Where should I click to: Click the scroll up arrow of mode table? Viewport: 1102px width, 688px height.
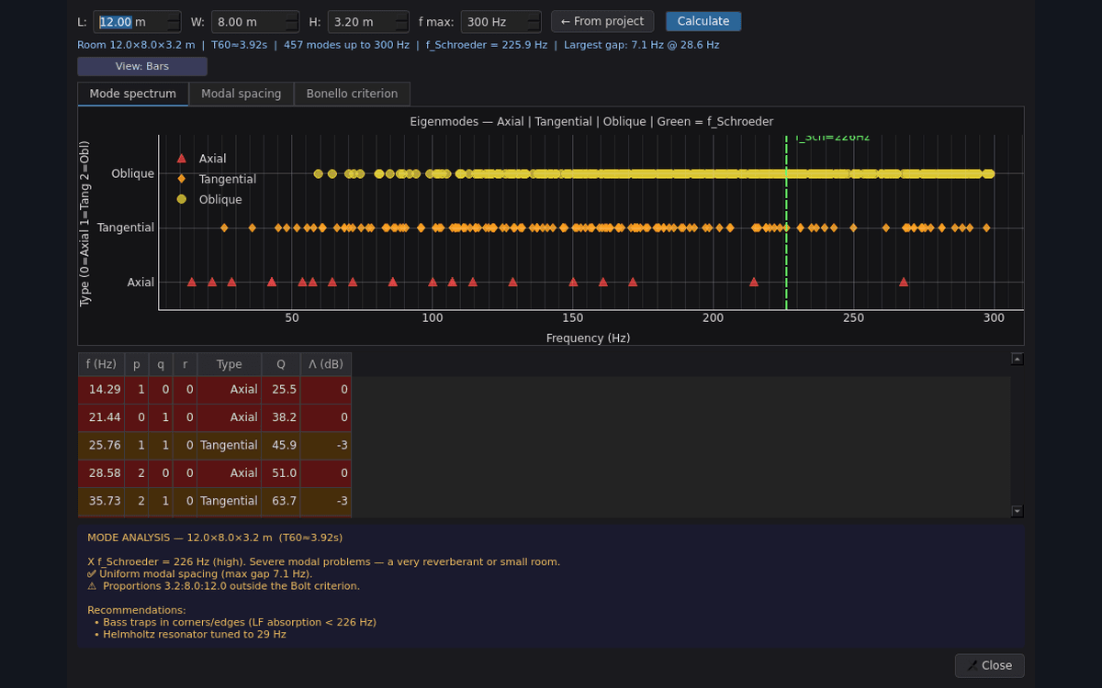click(1017, 359)
